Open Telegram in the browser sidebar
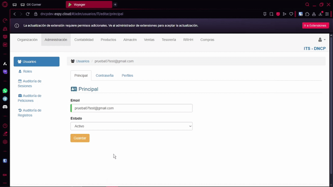This screenshot has width=333, height=187. click(5, 99)
